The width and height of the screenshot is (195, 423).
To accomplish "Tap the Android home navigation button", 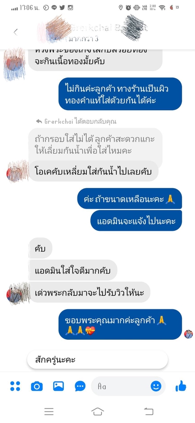I will coord(98,412).
